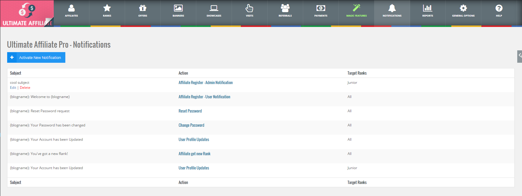Click '{blogname}: Reset Password request' subject
The height and width of the screenshot is (196, 522).
[x=40, y=111]
